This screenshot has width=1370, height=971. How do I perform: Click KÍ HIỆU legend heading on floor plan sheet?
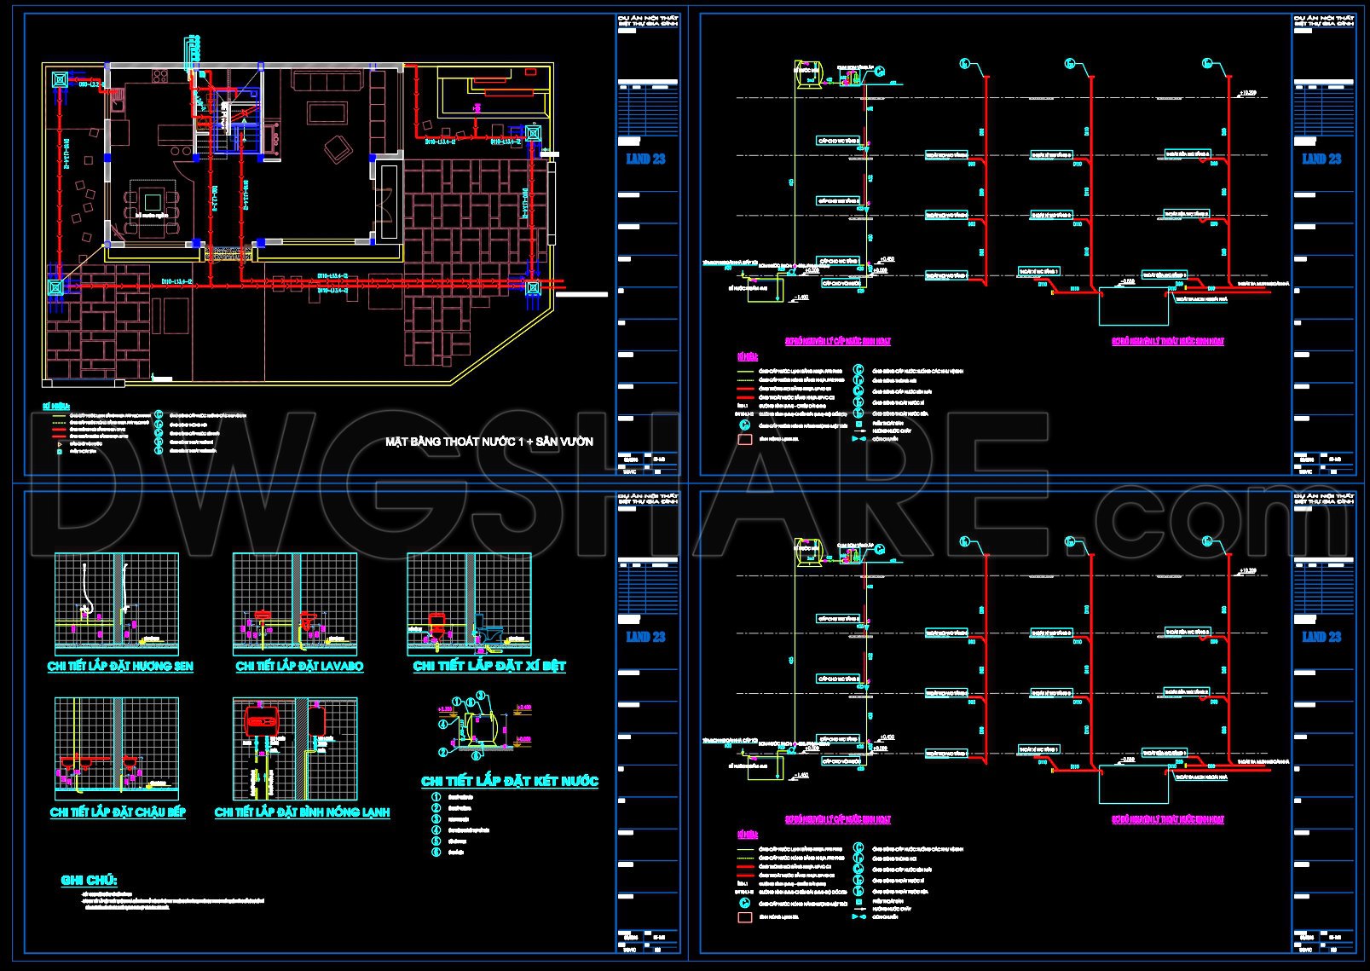click(x=55, y=407)
